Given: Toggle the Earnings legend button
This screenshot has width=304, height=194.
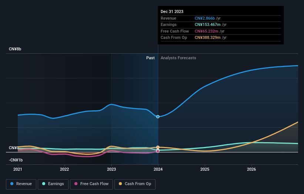Looking at the screenshot, I should pos(53,184).
